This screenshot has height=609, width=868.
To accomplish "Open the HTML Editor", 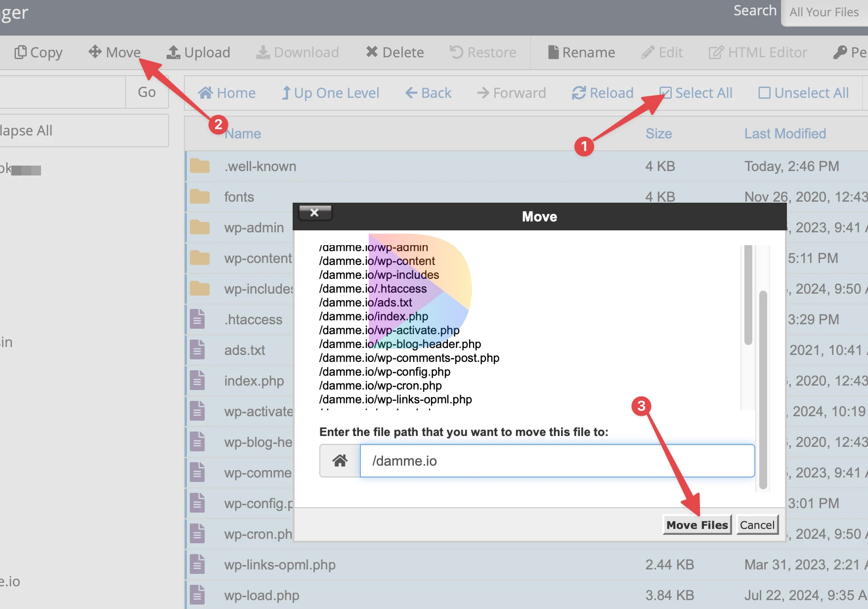I will pos(758,52).
